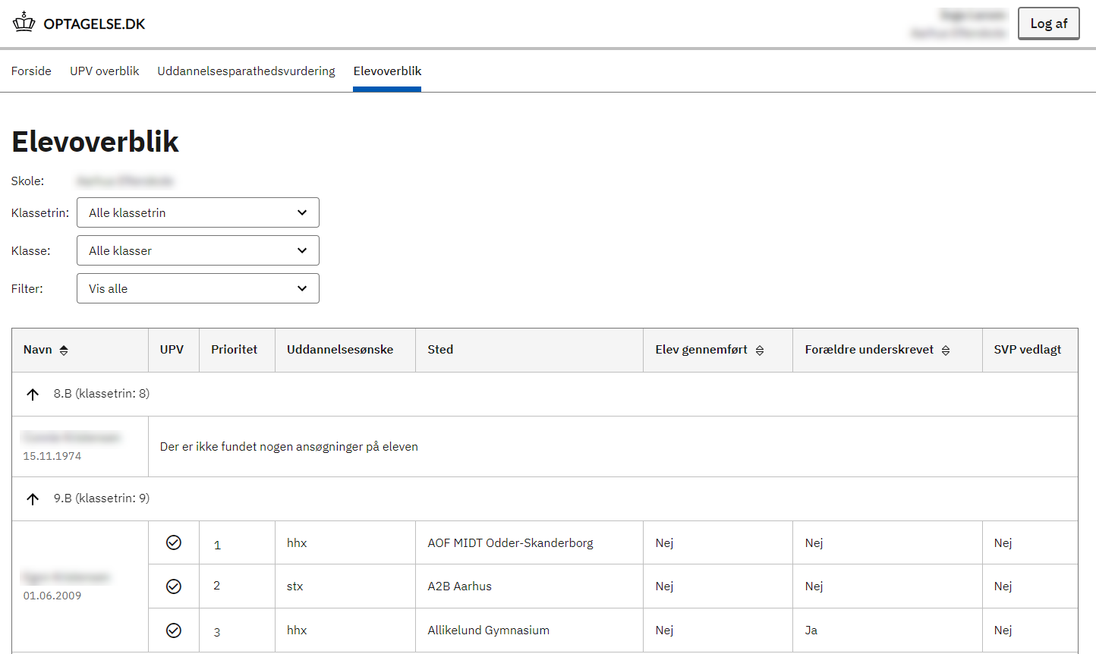The width and height of the screenshot is (1096, 654).
Task: Click the birth date 15.11.1974
Action: tap(52, 456)
